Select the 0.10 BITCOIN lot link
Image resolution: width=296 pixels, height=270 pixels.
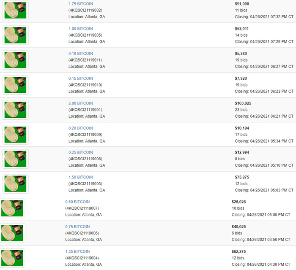(80, 54)
